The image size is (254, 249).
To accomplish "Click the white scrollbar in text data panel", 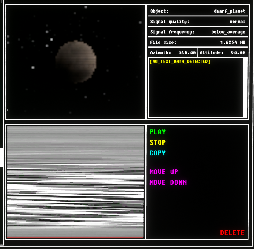I will pos(245,87).
